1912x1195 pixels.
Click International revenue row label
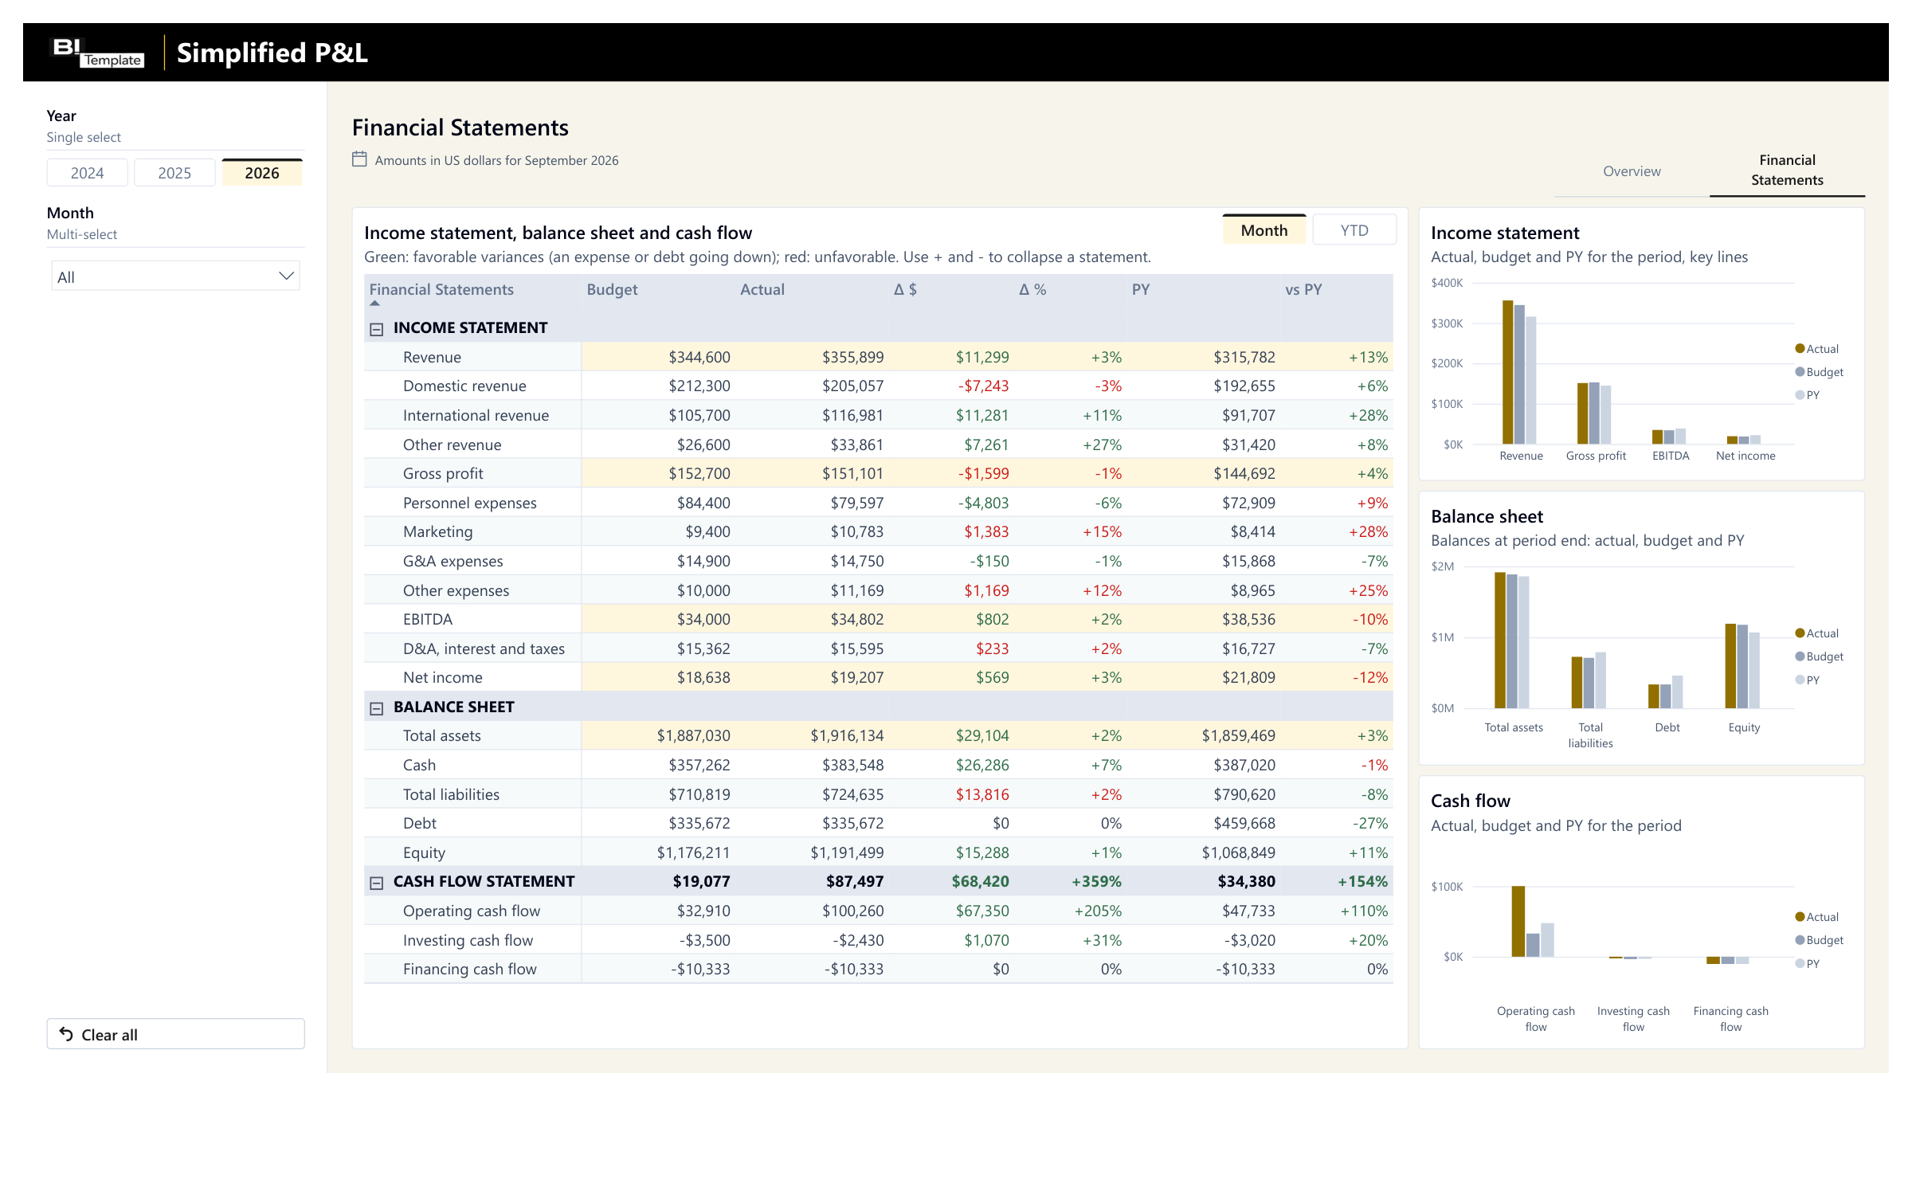(x=476, y=415)
